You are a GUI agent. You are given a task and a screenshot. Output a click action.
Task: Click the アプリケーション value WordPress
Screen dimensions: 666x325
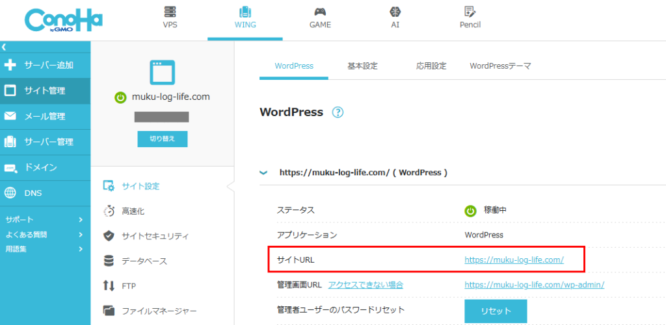tap(484, 235)
